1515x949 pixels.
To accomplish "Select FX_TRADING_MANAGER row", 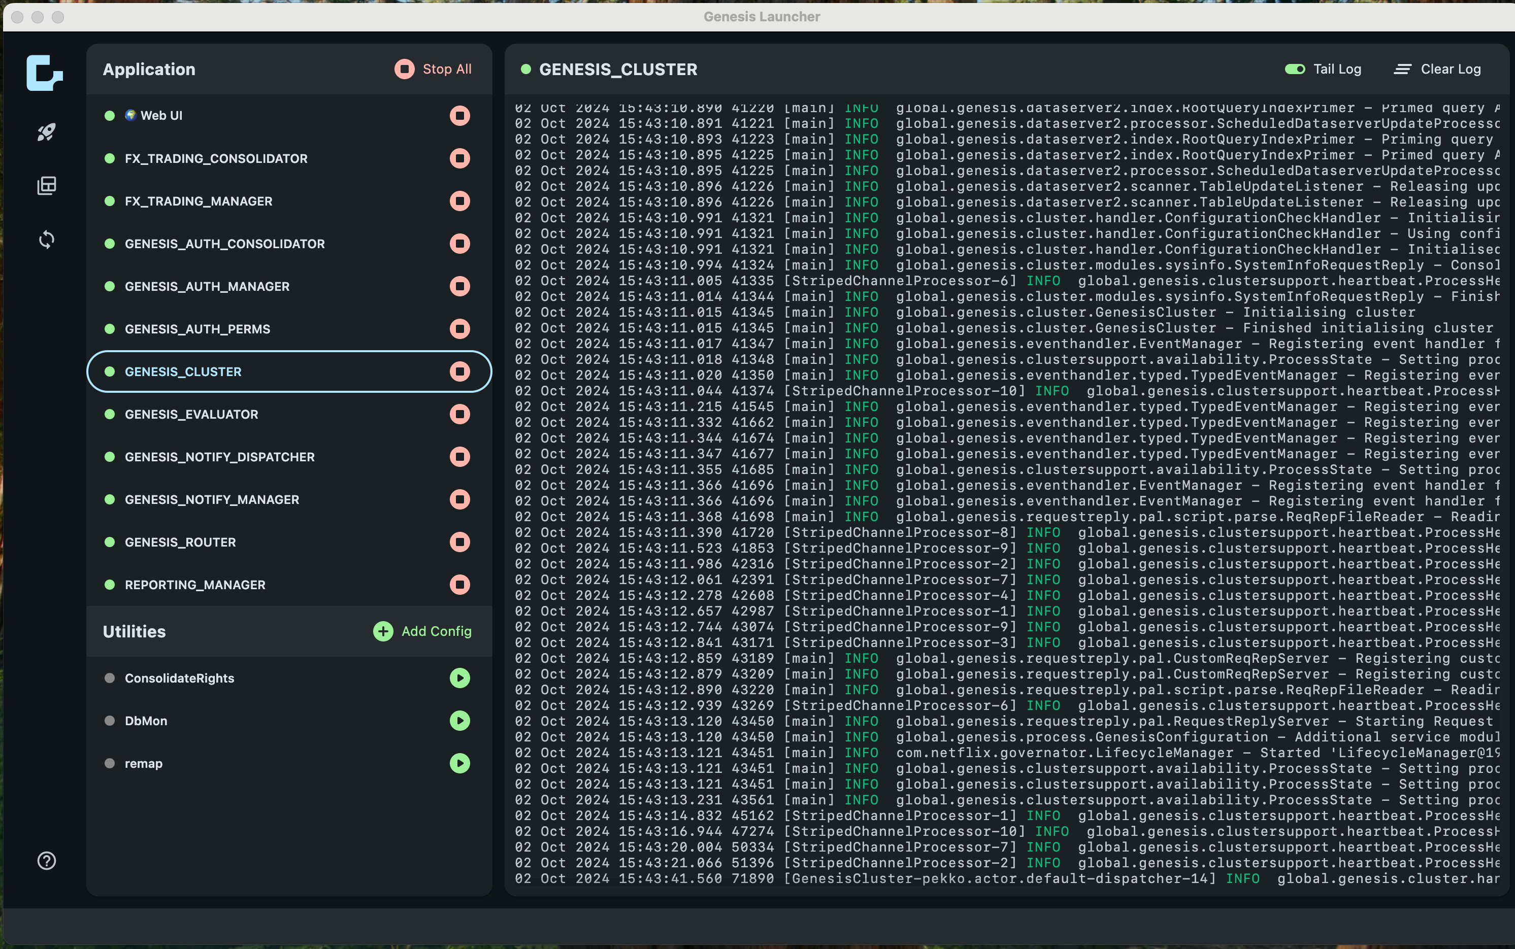I will coord(289,201).
